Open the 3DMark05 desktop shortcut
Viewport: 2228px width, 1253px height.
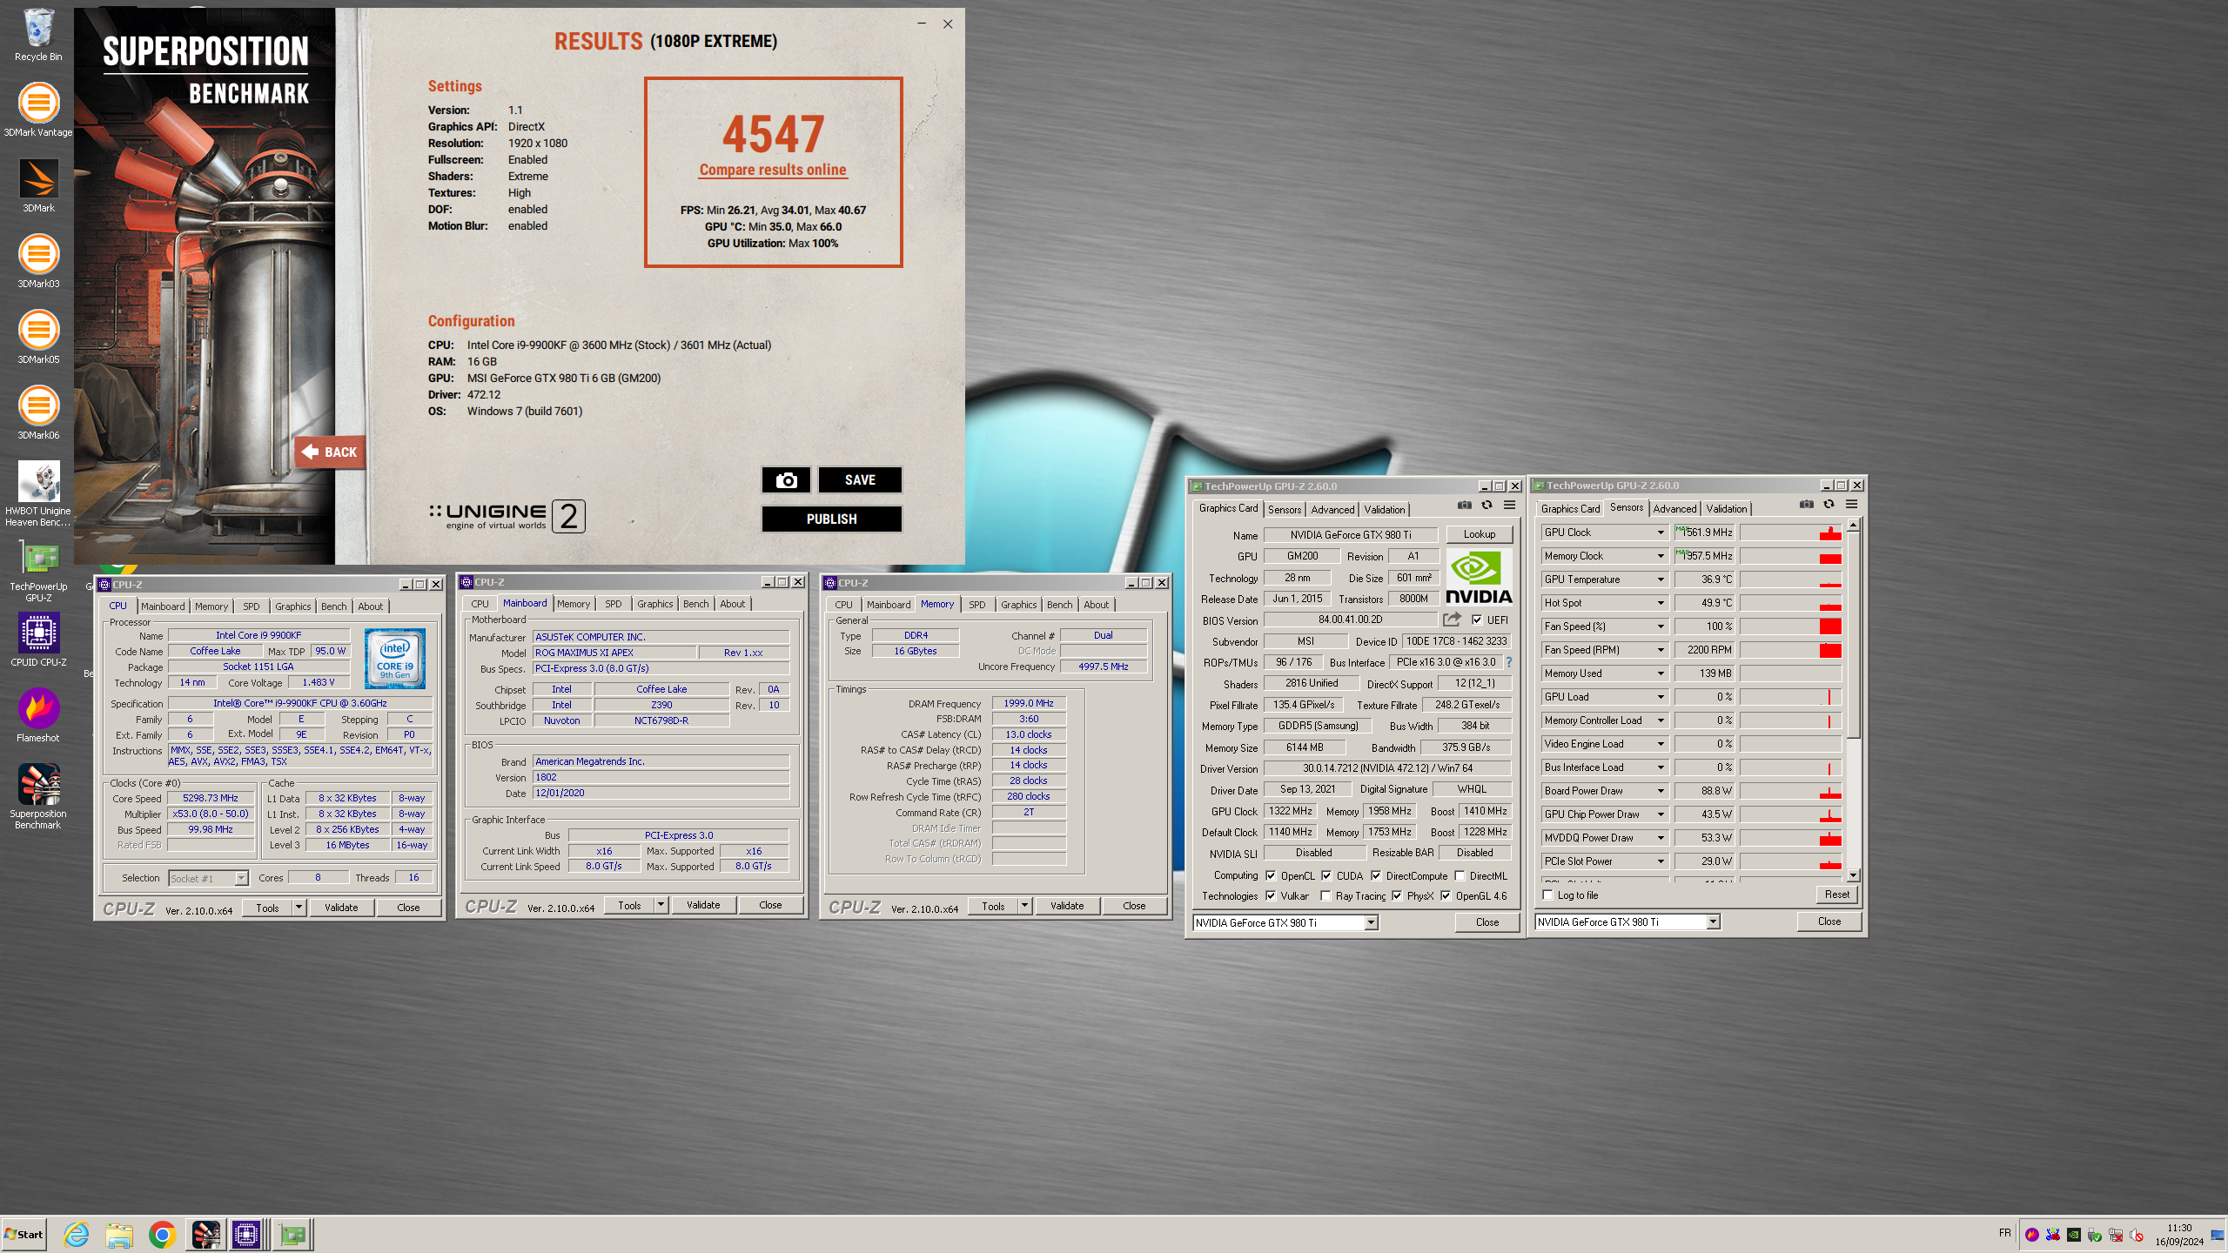tap(38, 337)
